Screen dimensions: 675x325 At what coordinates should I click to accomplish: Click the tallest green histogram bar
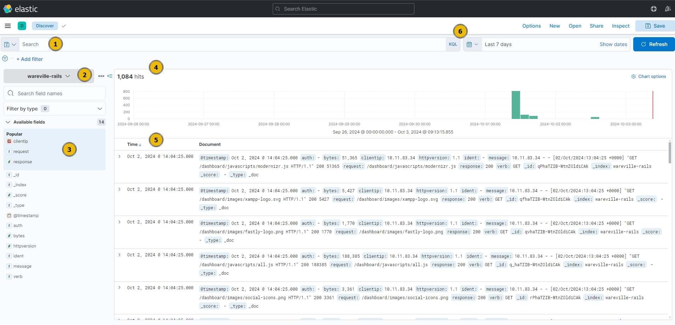(x=516, y=105)
